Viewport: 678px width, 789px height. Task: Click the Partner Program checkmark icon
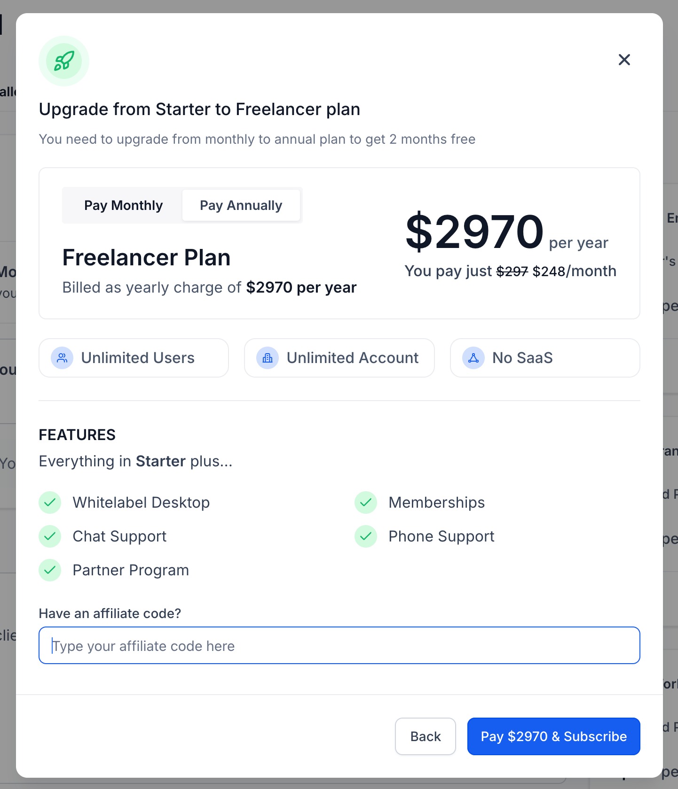coord(50,570)
